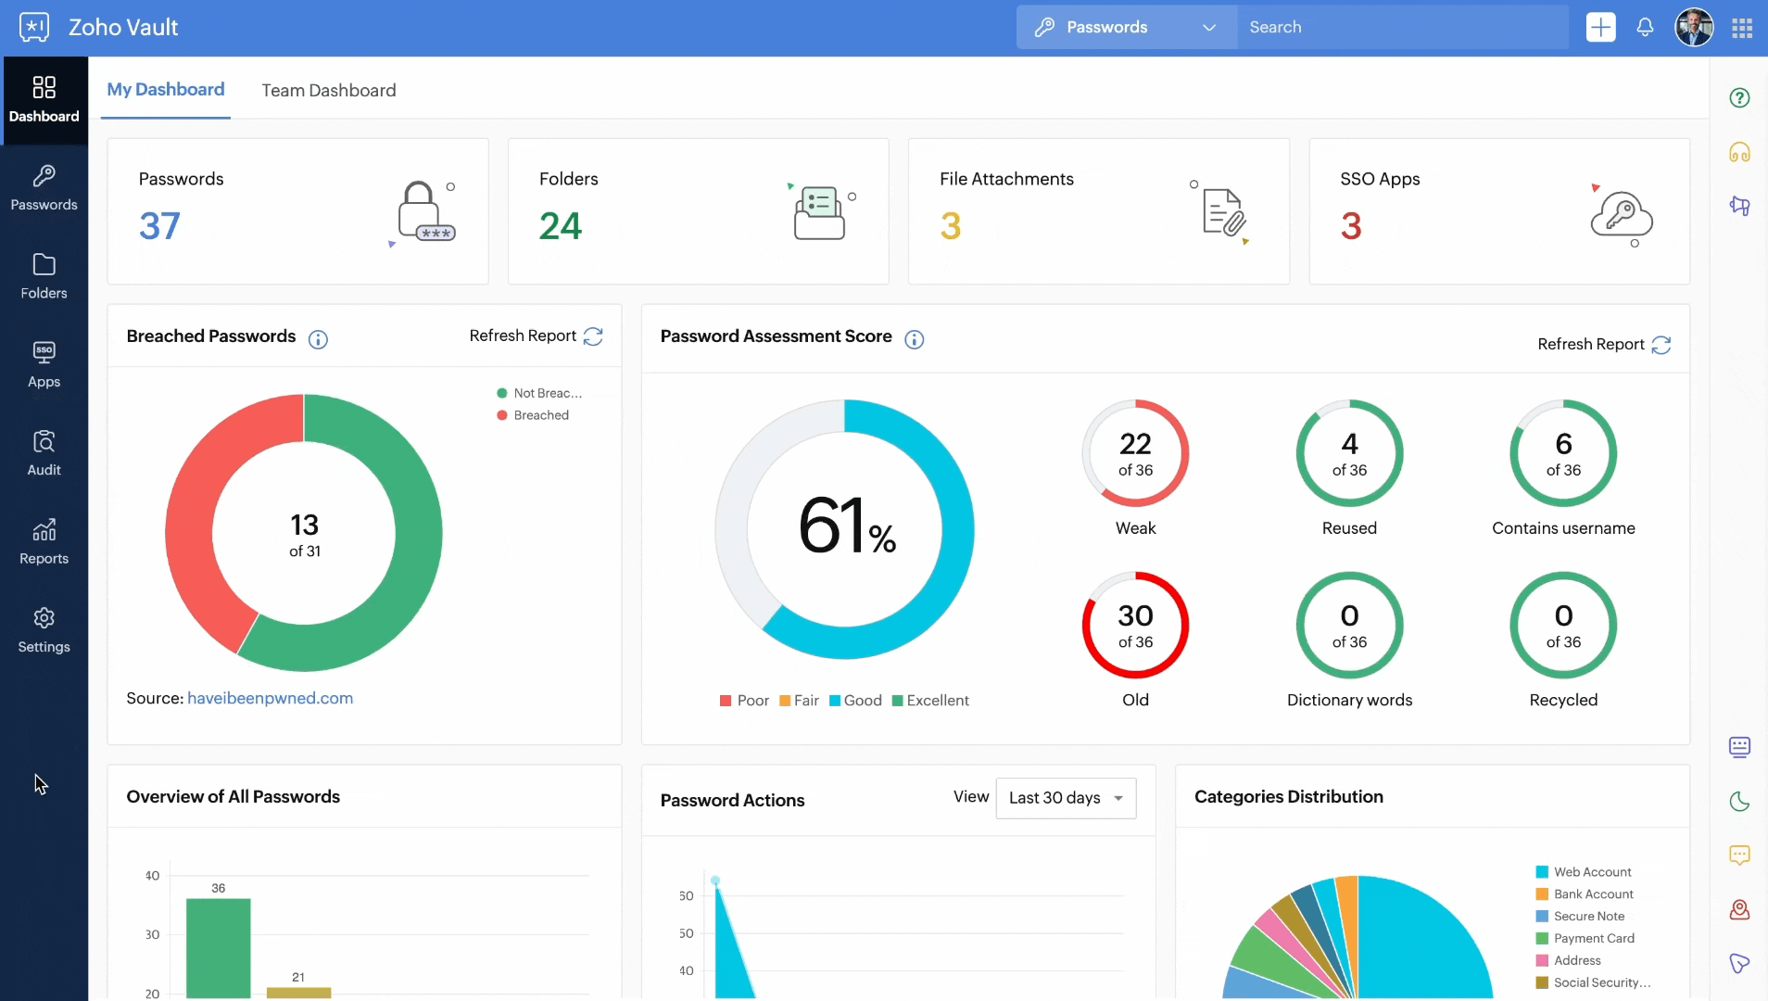Click the plus add button in header

(x=1600, y=28)
